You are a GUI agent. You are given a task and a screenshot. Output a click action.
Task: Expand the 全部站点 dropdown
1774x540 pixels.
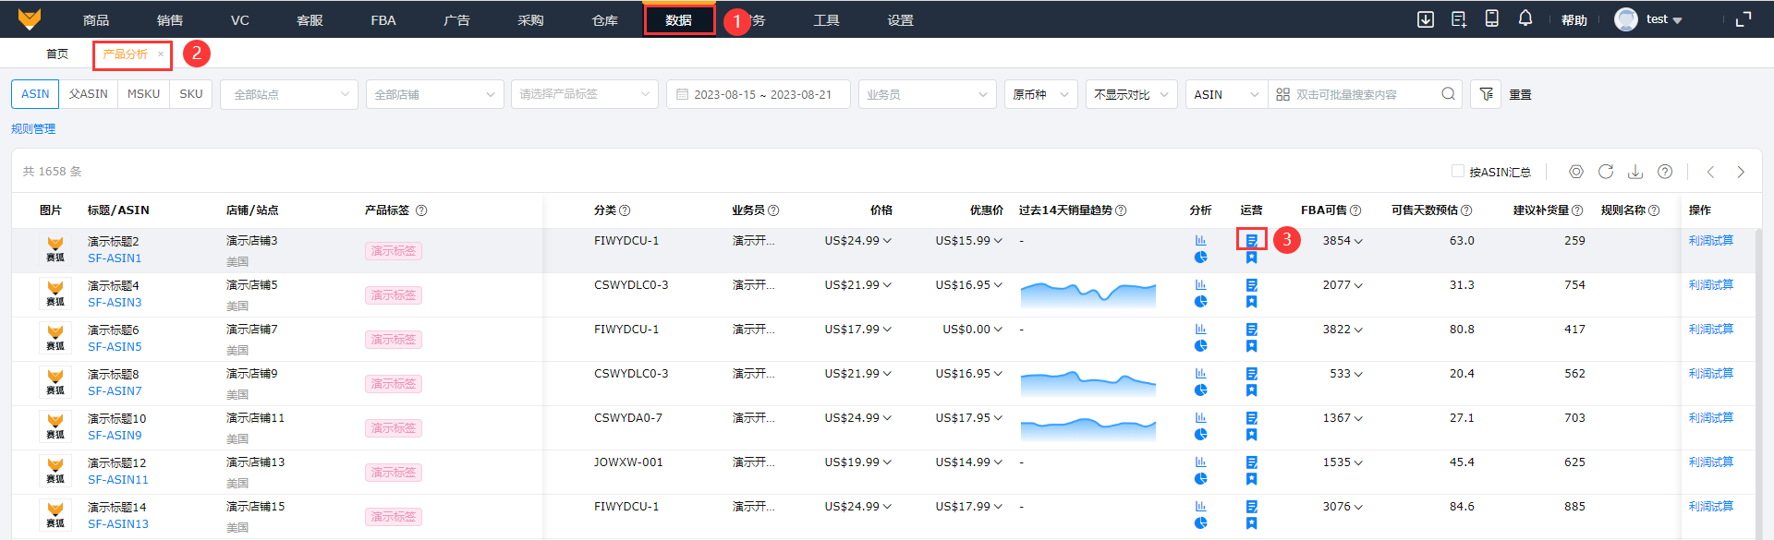(289, 94)
